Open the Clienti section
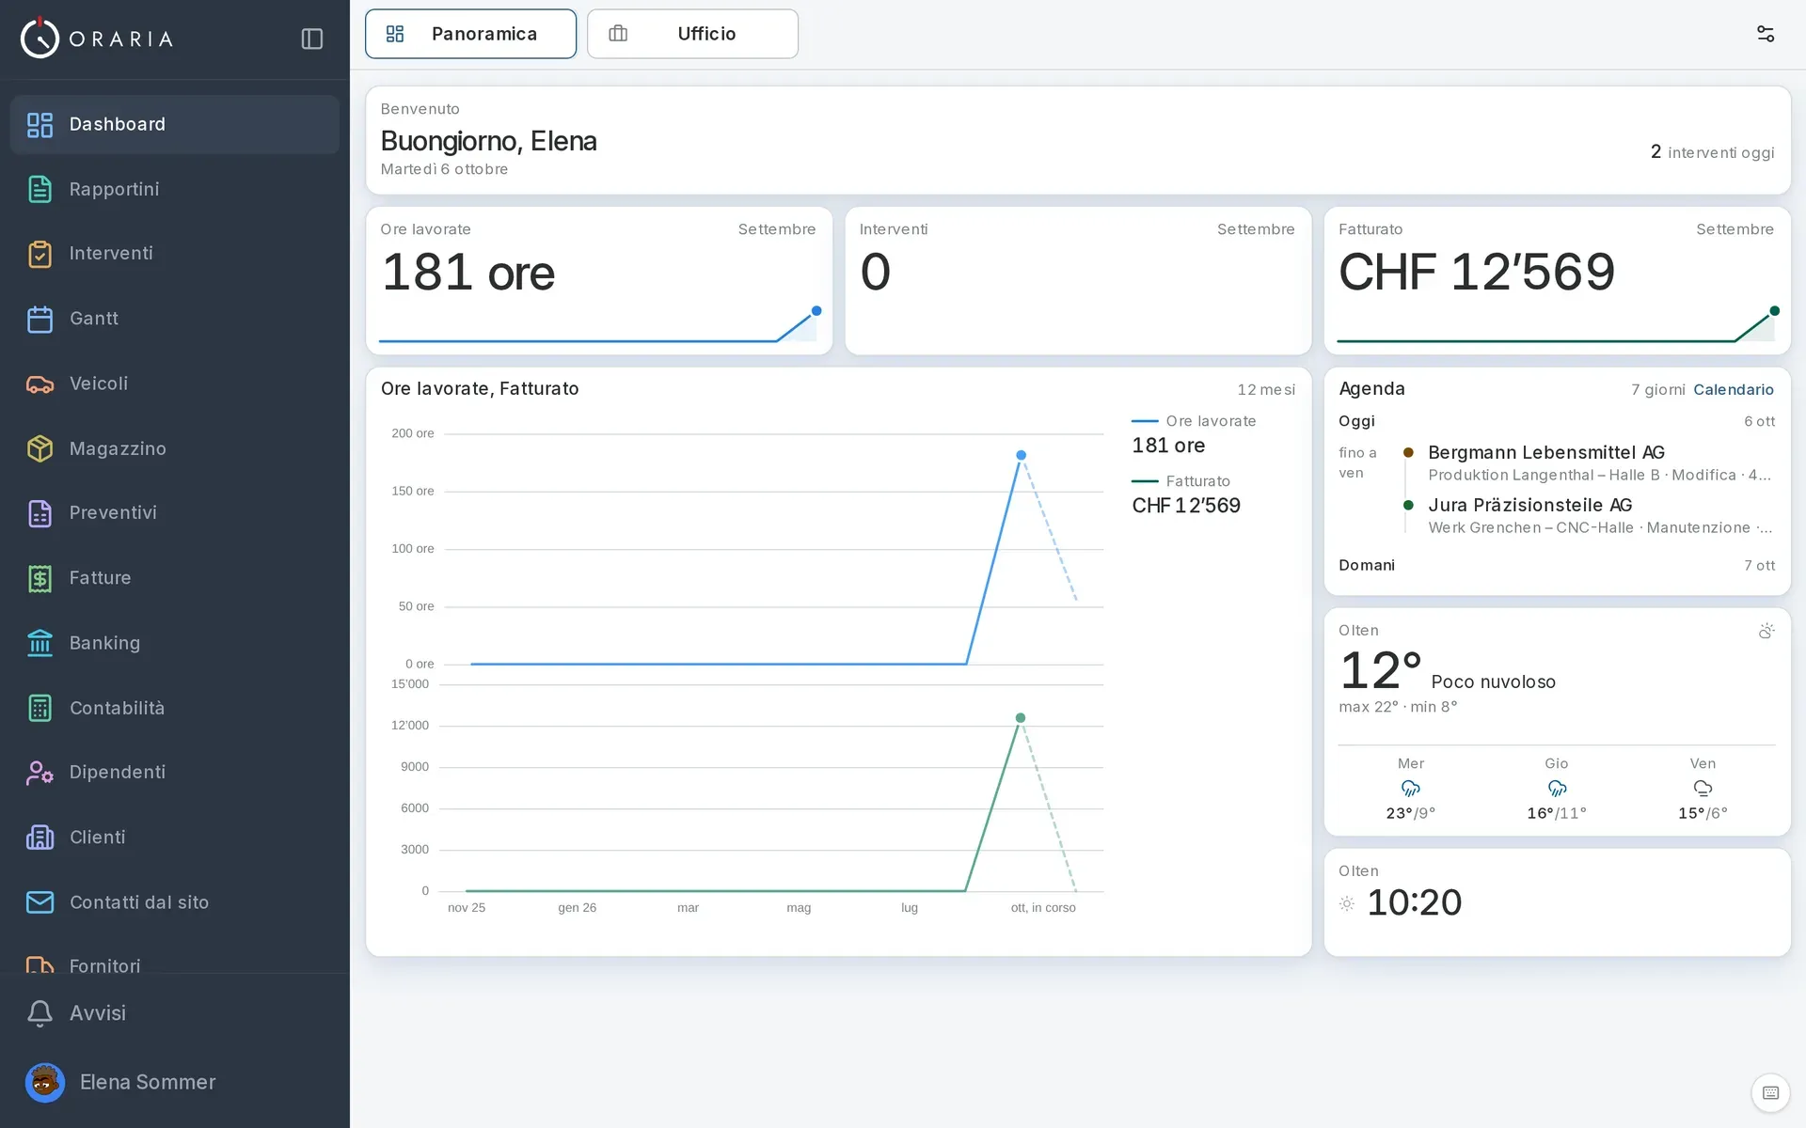The height and width of the screenshot is (1128, 1806). pyautogui.click(x=175, y=838)
